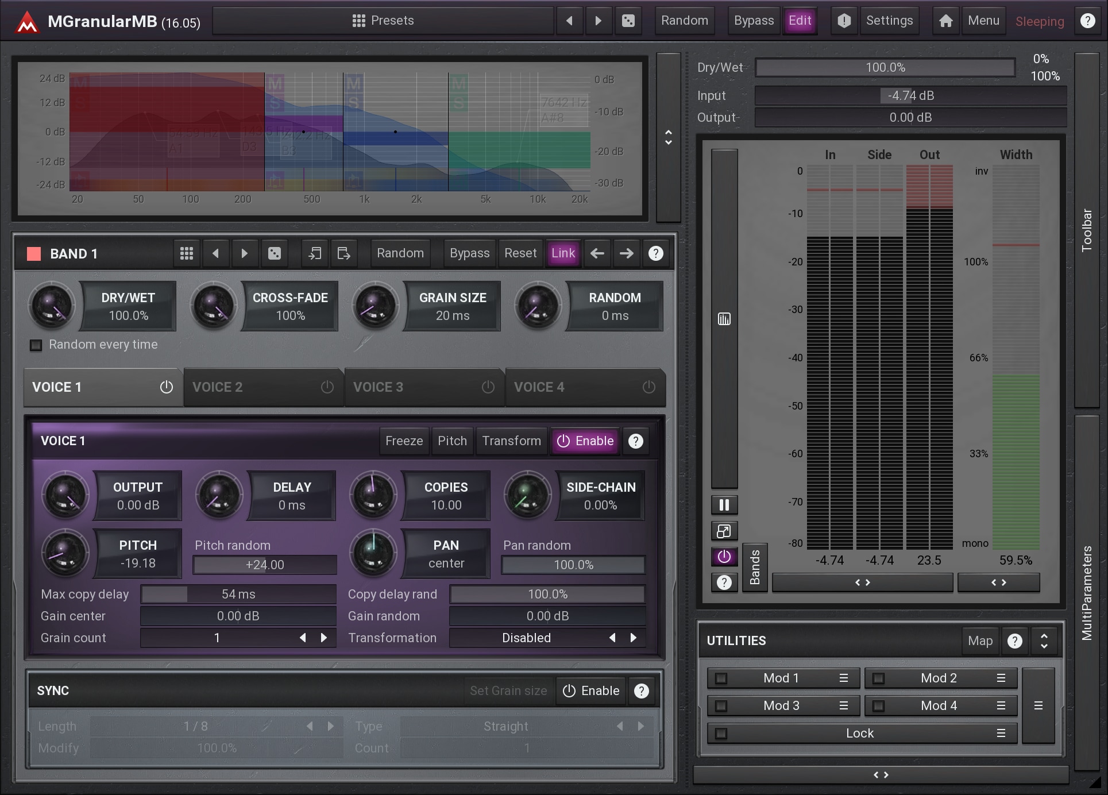Pause the meters display
1108x795 pixels.
tap(724, 505)
